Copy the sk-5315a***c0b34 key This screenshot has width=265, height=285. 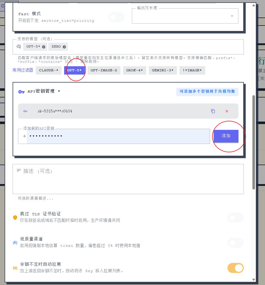[213, 111]
